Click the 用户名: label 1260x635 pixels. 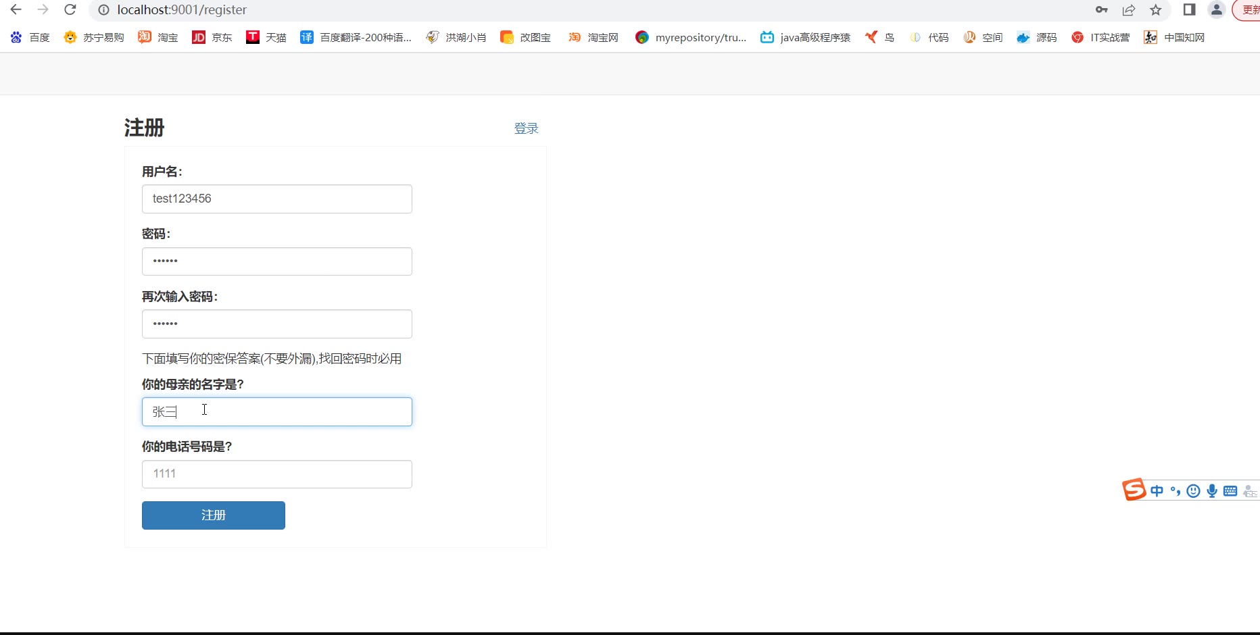click(162, 172)
